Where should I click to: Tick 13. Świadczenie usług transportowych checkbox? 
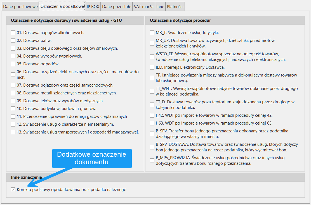[x=13, y=132]
